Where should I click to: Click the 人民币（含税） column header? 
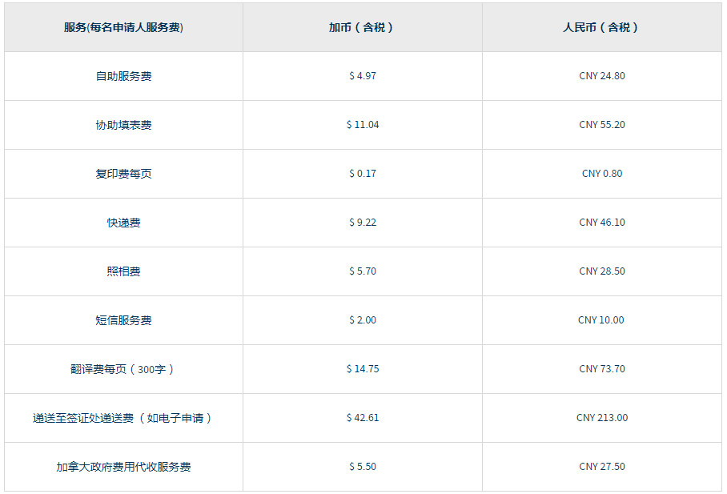tap(600, 26)
